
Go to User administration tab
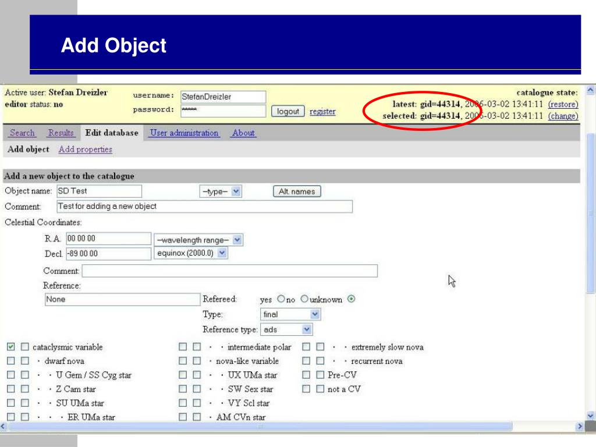[x=185, y=133]
